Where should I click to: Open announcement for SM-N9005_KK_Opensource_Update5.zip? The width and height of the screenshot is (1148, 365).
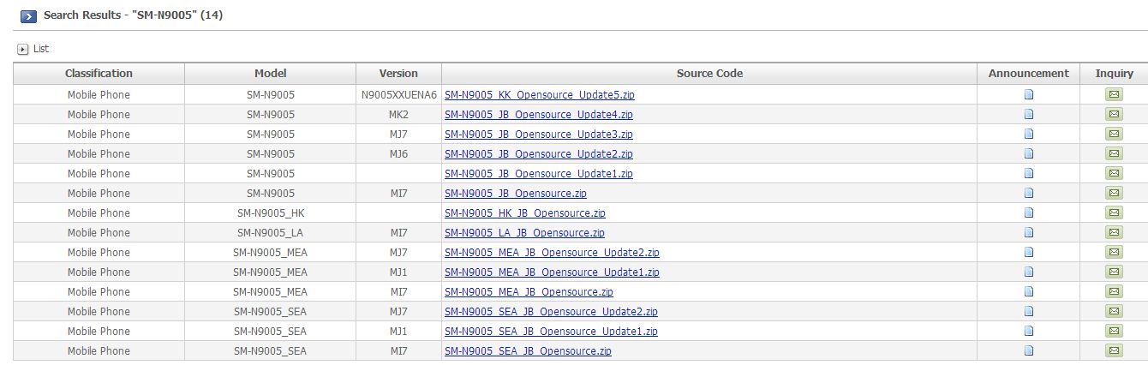click(1029, 95)
